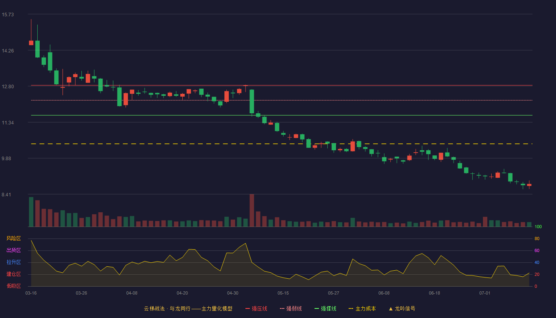Toggle the 强压线 legend entry
556x318 pixels.
click(256, 308)
